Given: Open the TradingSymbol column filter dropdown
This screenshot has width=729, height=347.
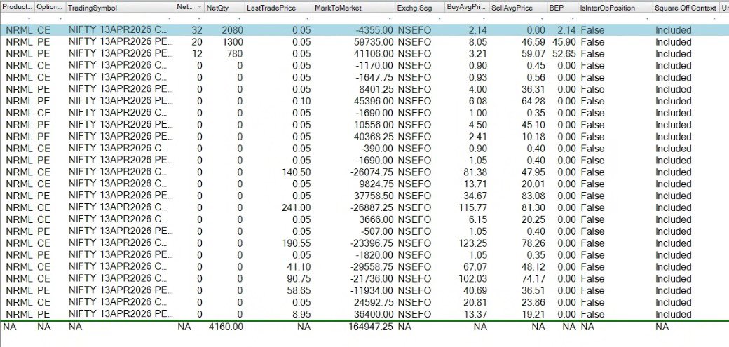Looking at the screenshot, I should (x=169, y=18).
